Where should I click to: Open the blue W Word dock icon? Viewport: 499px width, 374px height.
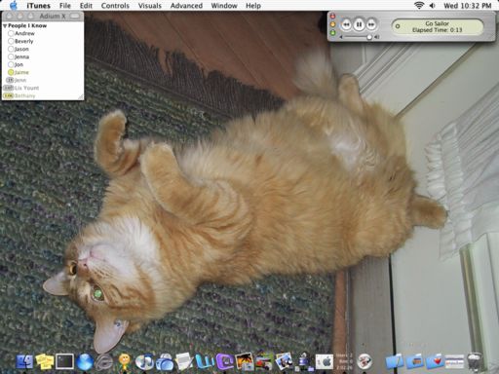(205, 361)
